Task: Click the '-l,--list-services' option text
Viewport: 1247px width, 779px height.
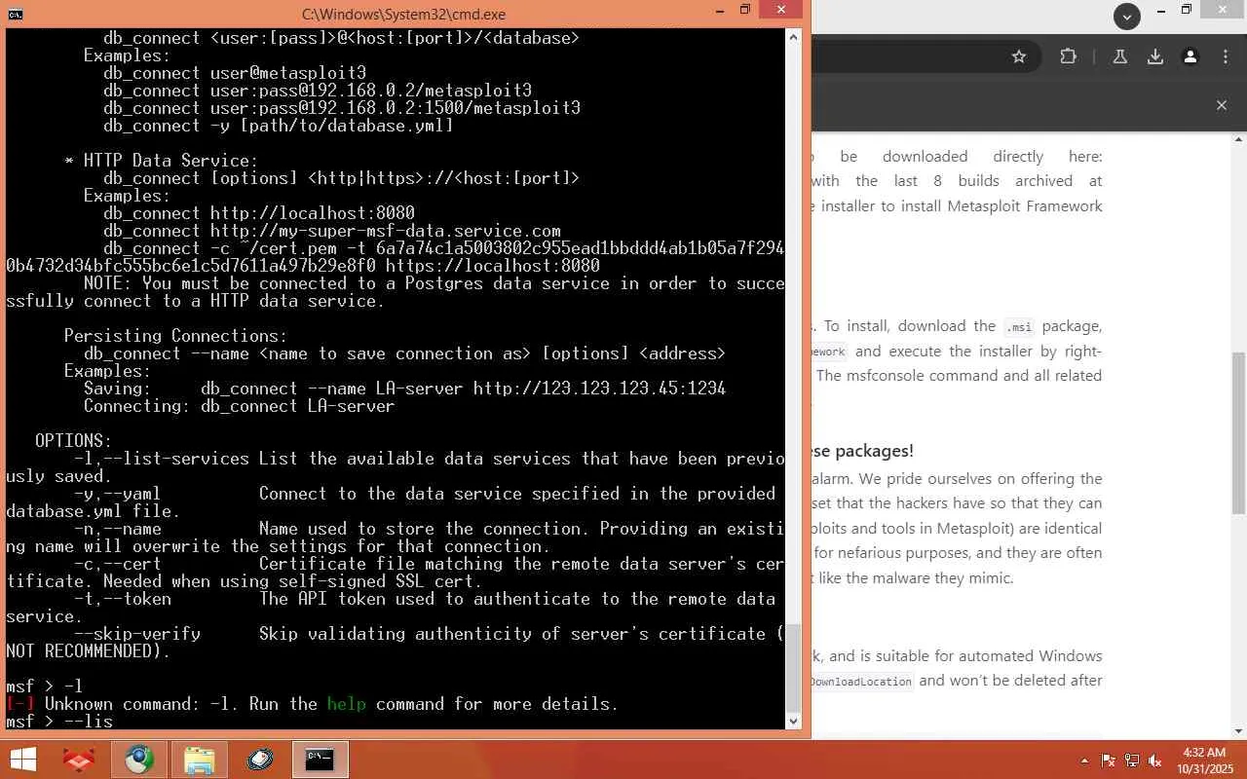Action: click(162, 459)
